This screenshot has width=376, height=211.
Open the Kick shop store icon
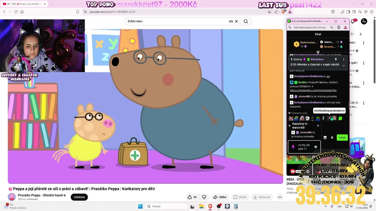325,137
